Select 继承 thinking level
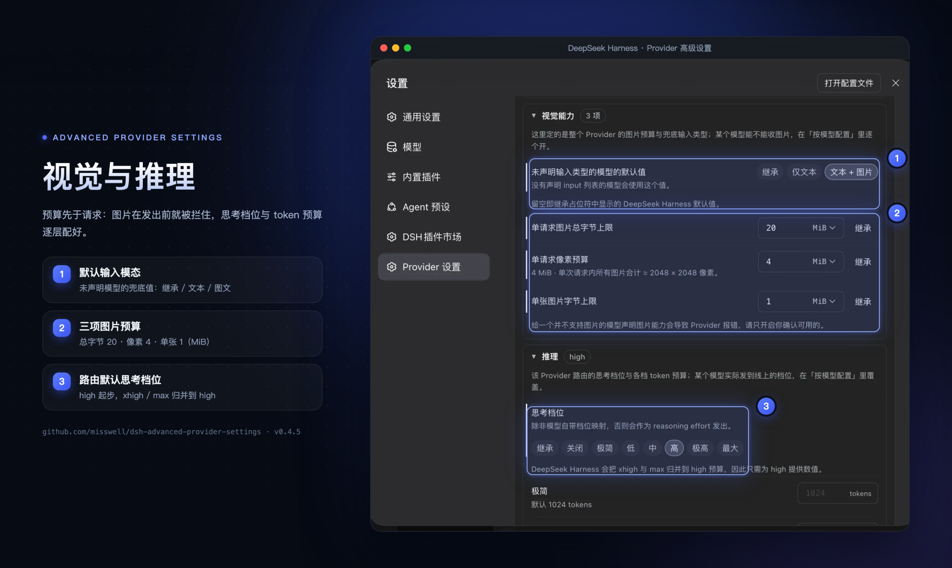The width and height of the screenshot is (952, 568). click(545, 448)
